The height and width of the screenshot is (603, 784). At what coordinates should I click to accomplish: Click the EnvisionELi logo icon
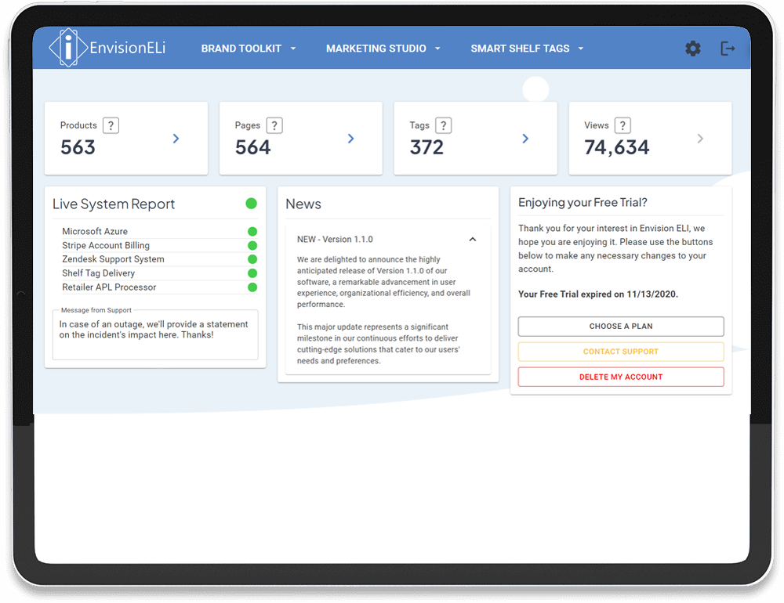68,48
